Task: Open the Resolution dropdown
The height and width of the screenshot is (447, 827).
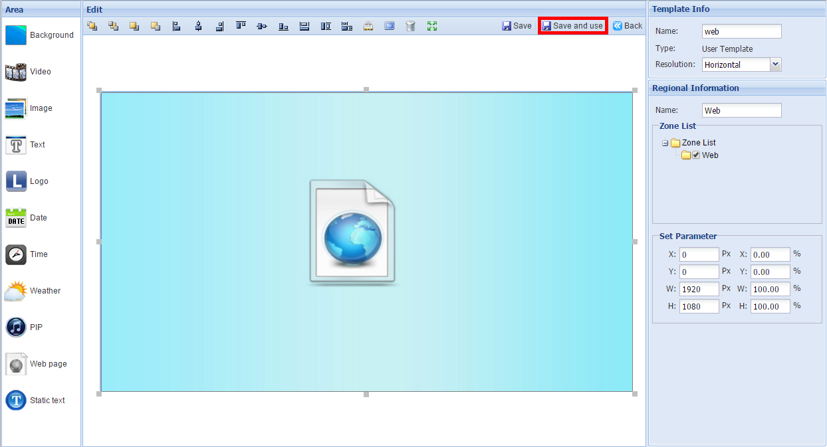Action: pos(775,64)
